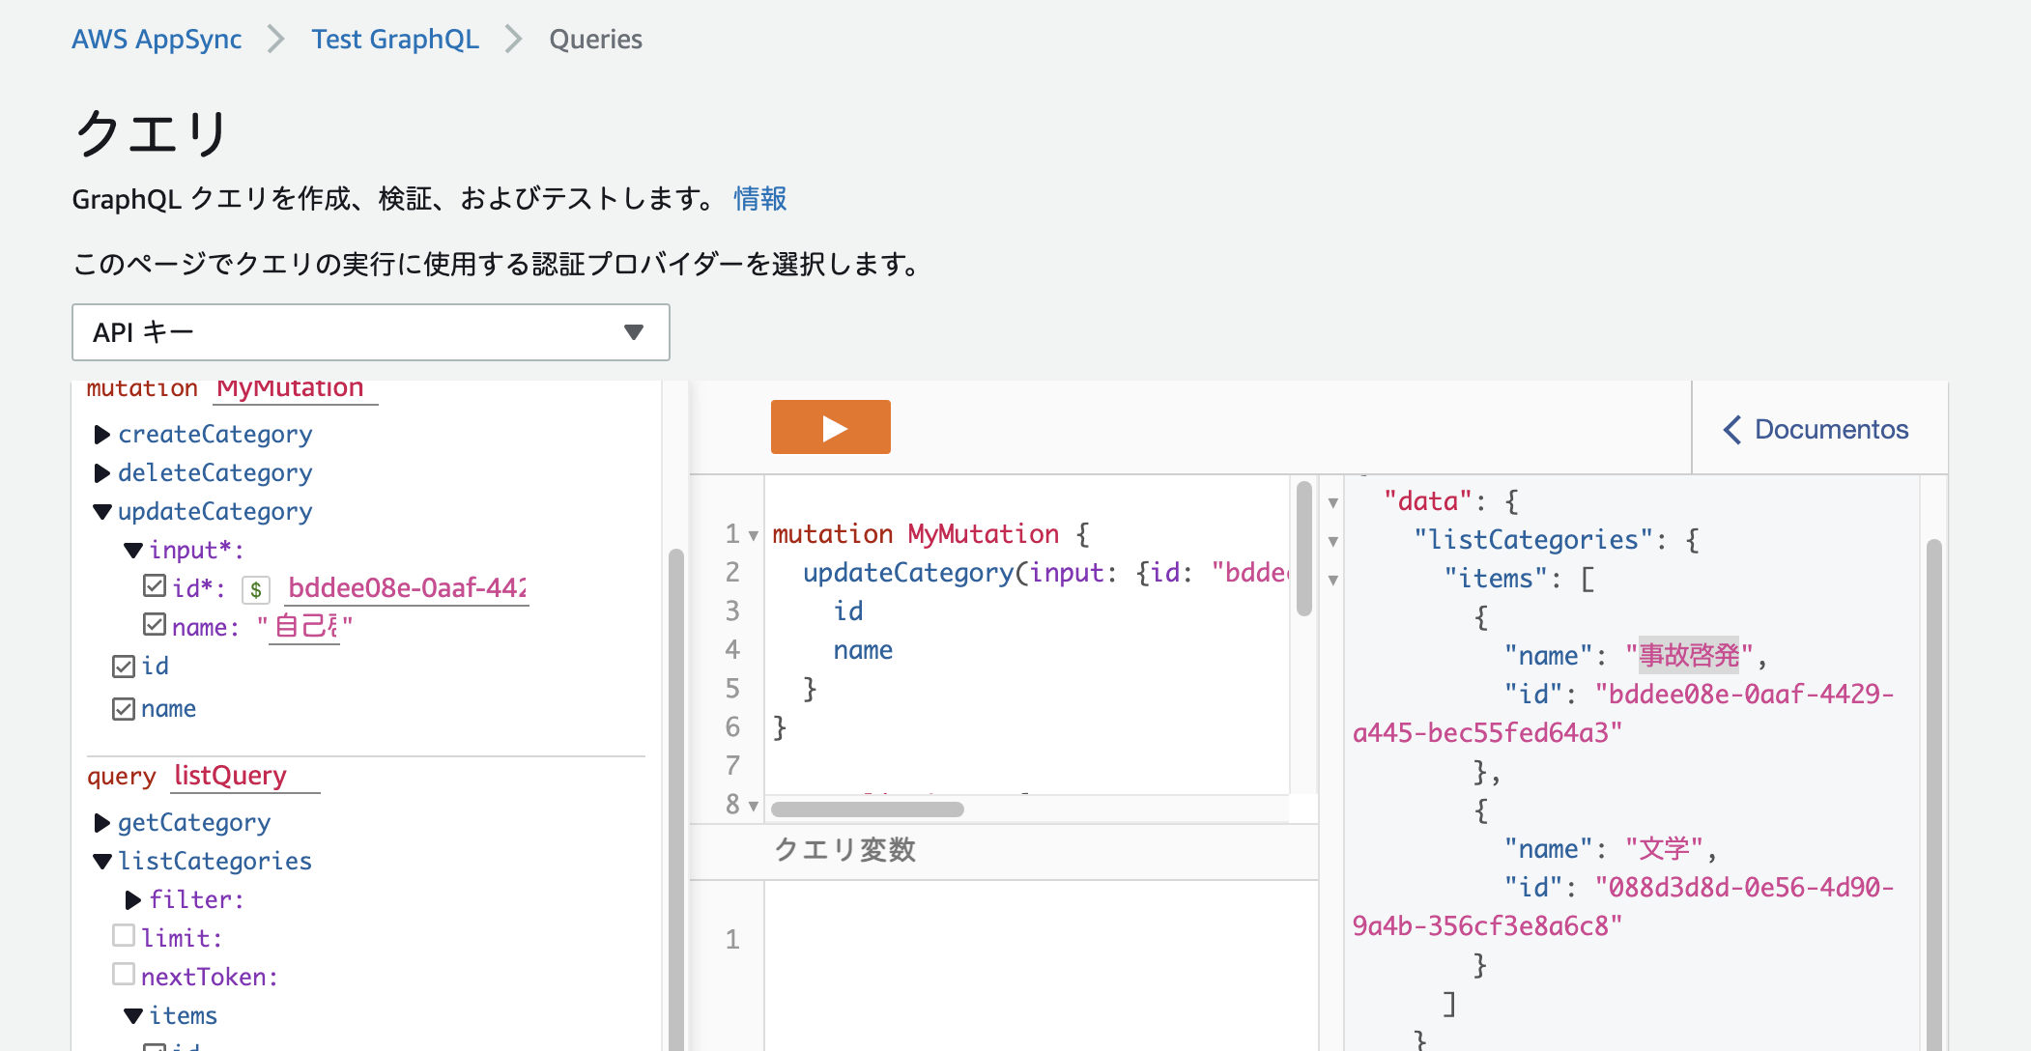The image size is (2031, 1051).
Task: Enable the nextToken: argument checkbox
Action: pyautogui.click(x=124, y=974)
